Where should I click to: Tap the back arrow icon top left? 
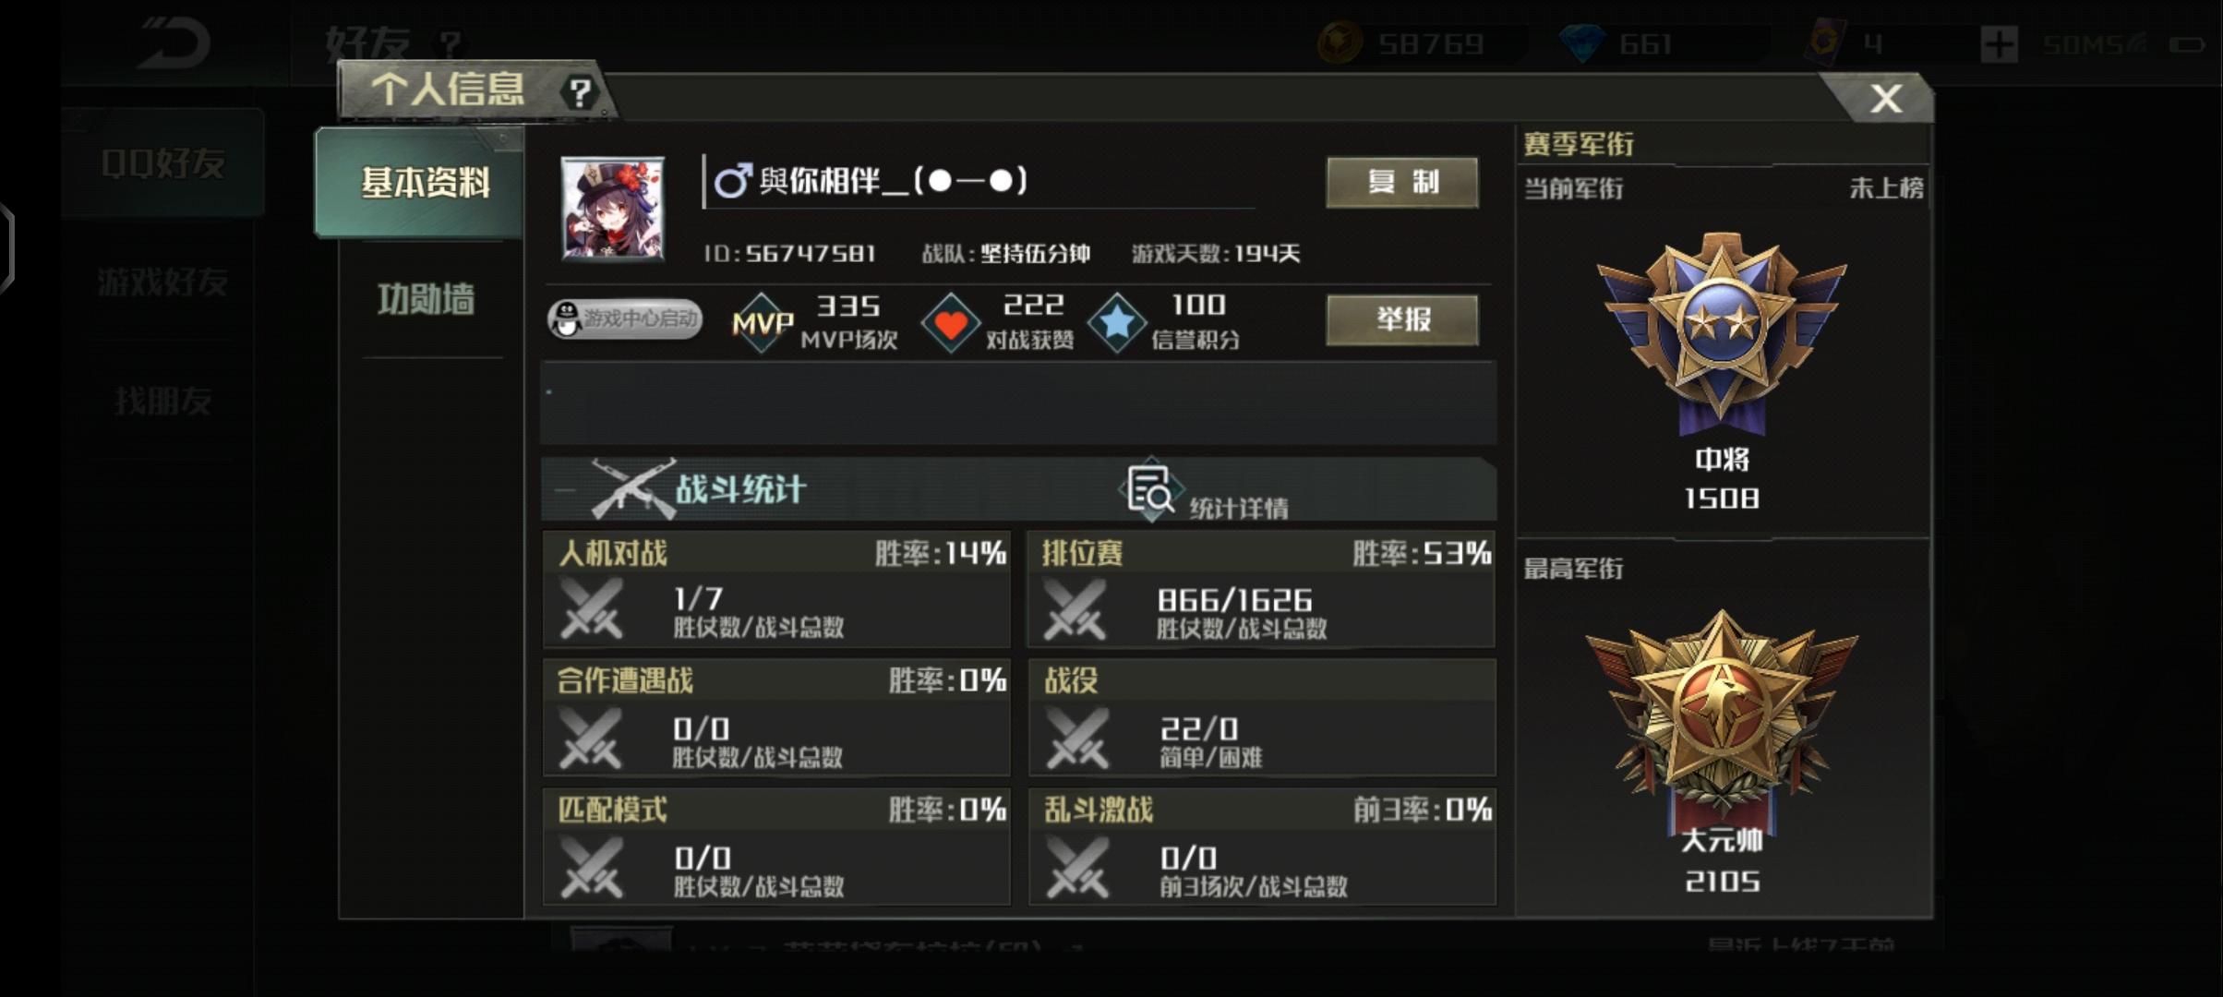[x=174, y=42]
